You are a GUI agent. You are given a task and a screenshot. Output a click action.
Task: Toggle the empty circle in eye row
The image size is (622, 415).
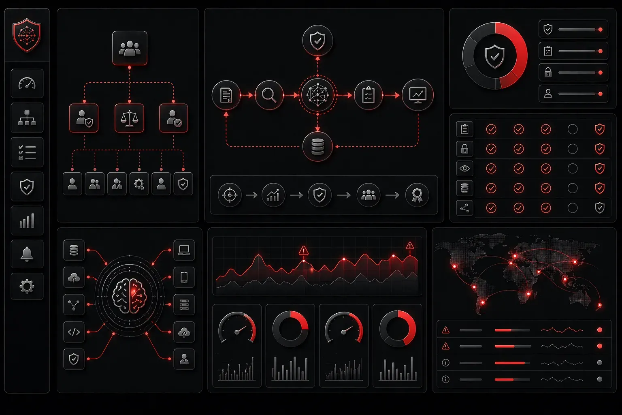point(573,168)
